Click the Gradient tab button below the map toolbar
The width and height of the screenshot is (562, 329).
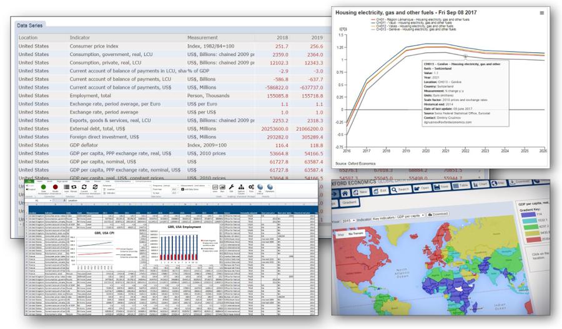coord(350,203)
